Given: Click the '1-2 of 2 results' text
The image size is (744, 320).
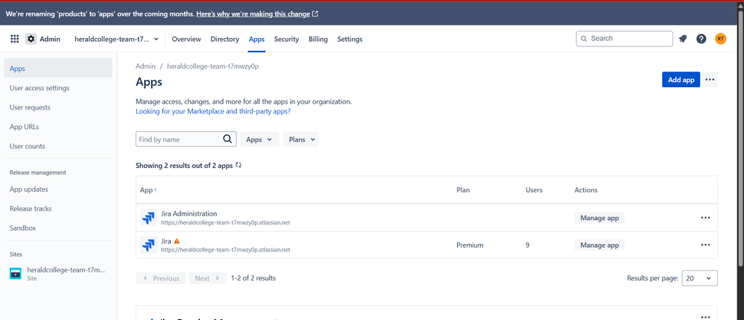Looking at the screenshot, I should 253,277.
